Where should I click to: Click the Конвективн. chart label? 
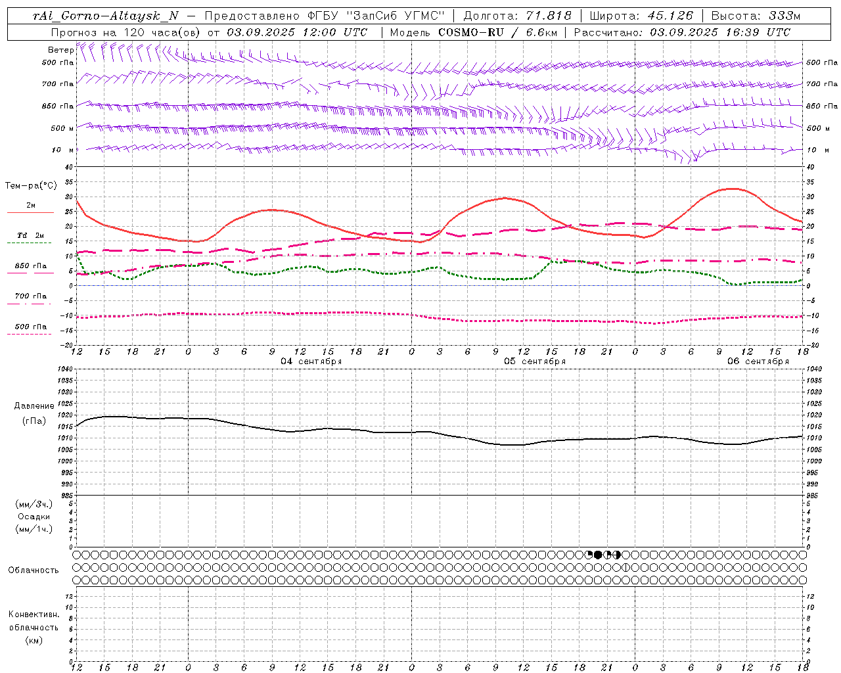pyautogui.click(x=34, y=615)
